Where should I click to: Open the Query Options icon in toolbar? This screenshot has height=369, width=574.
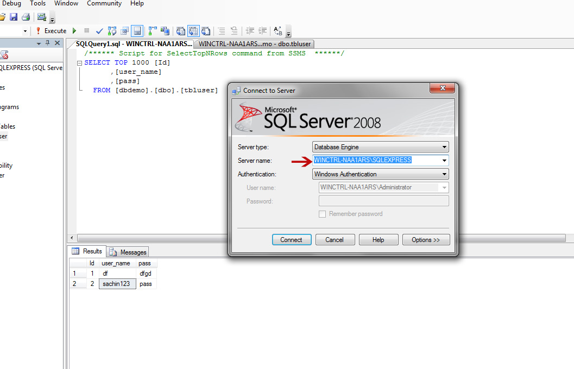(125, 31)
